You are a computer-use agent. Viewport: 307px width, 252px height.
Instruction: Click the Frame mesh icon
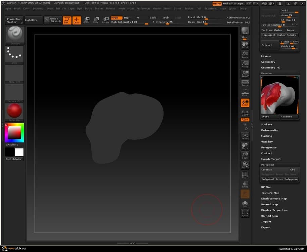(245, 136)
